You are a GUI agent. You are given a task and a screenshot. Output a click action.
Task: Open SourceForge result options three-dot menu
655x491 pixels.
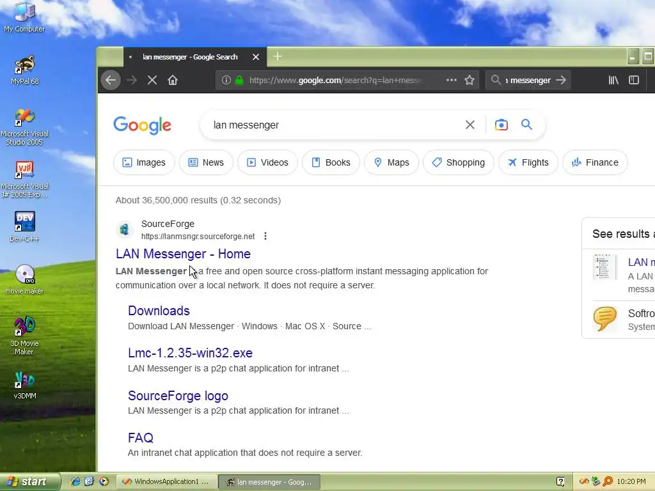click(265, 237)
